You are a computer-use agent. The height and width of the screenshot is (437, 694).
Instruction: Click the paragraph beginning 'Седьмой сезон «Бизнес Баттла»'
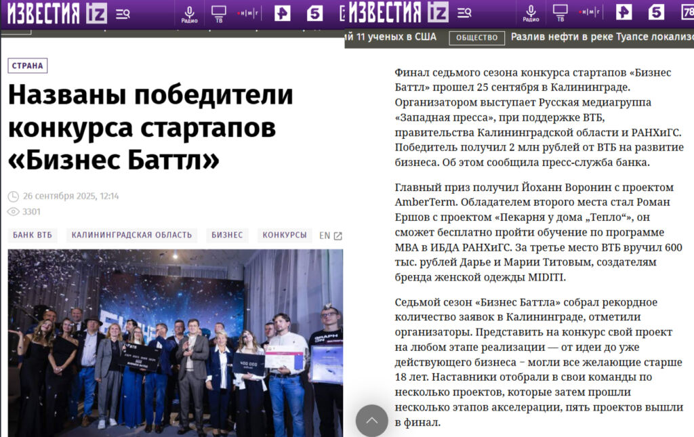pos(539,362)
